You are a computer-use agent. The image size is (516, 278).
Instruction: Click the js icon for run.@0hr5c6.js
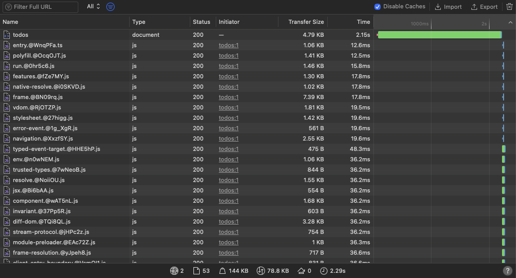pyautogui.click(x=7, y=66)
